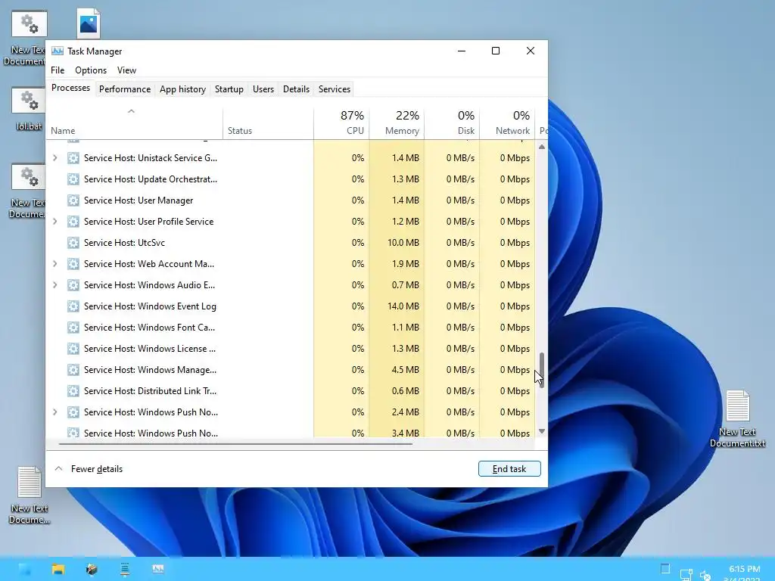Select Service Host: Windows Event Log row

(291, 306)
